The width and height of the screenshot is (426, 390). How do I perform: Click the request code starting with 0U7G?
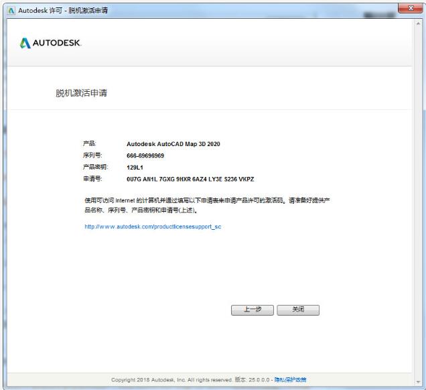coord(190,180)
